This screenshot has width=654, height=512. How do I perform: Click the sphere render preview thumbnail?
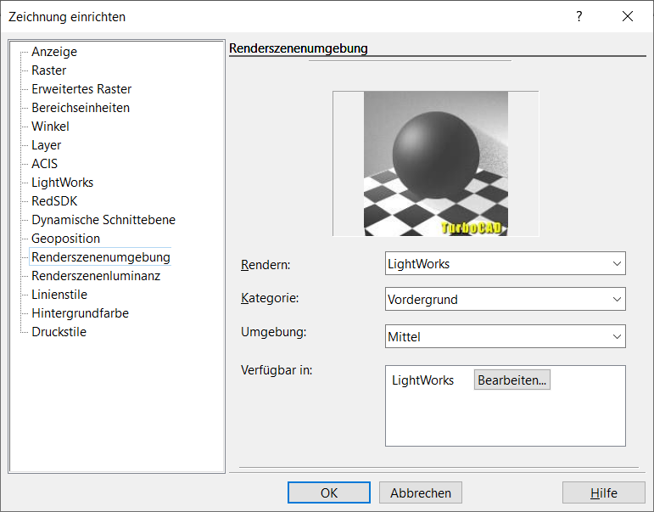[436, 164]
